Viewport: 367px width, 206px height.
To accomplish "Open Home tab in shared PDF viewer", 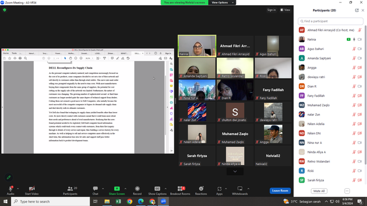I will click(x=6, y=53).
